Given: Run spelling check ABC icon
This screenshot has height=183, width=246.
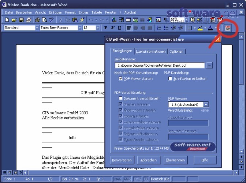Looking at the screenshot, I should (x=52, y=20).
